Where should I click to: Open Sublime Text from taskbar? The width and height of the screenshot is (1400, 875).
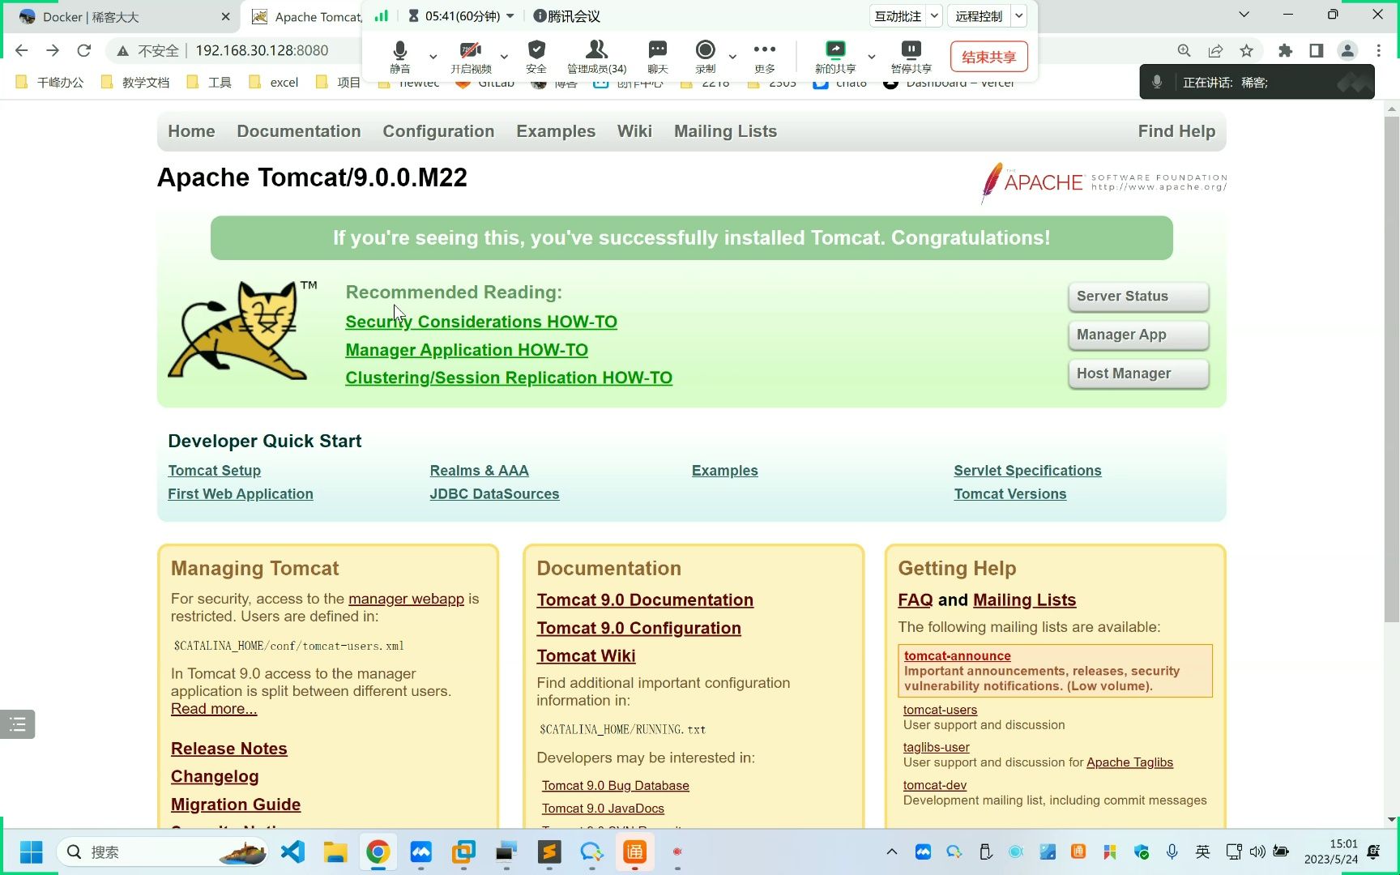point(549,852)
